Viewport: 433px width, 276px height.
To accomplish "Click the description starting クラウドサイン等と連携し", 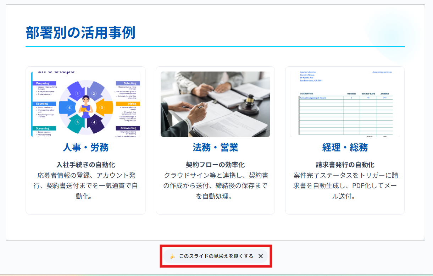I will pyautogui.click(x=215, y=186).
